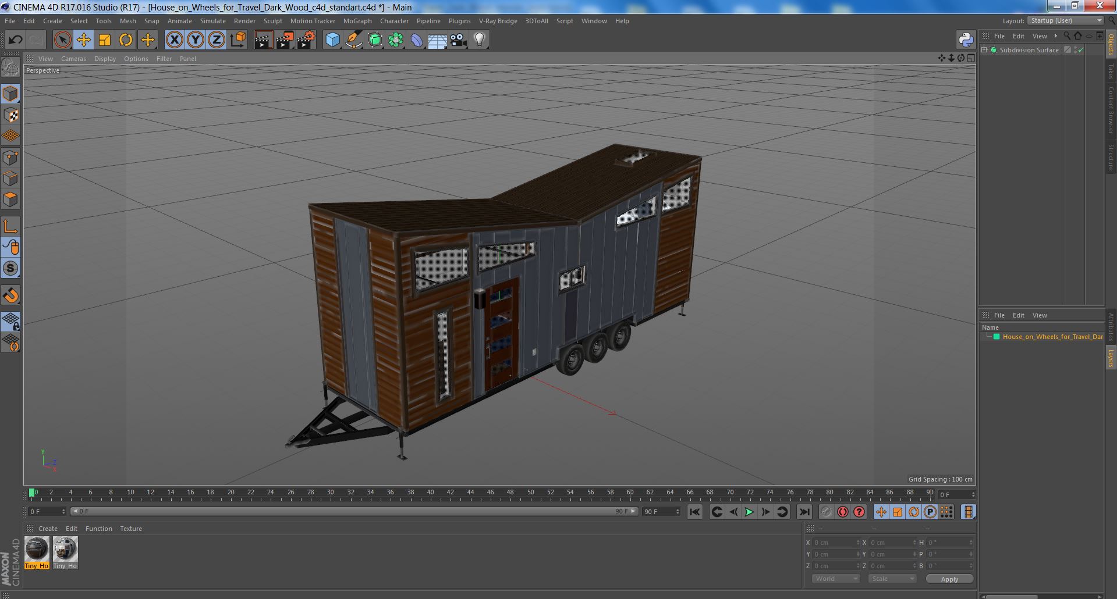Click the viewport maximize toggle icon
This screenshot has width=1117, height=599.
pos(970,58)
